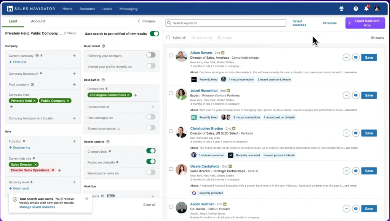Enable Shared experiences toggle
Screen dimensions: 390x221
point(151,128)
